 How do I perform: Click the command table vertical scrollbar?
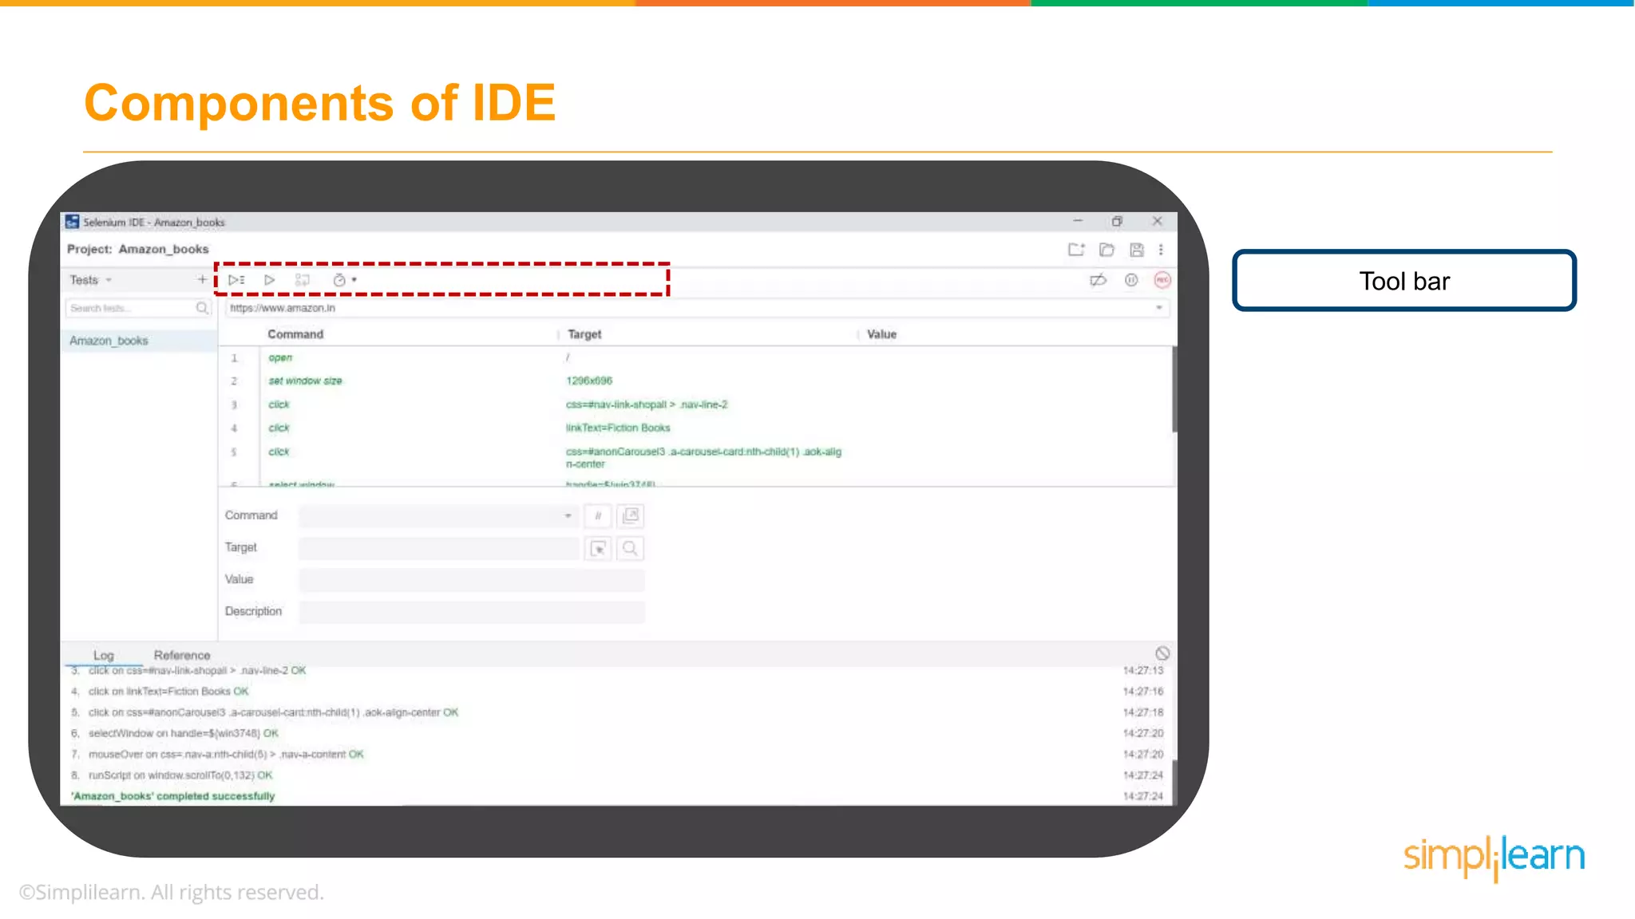(x=1174, y=389)
